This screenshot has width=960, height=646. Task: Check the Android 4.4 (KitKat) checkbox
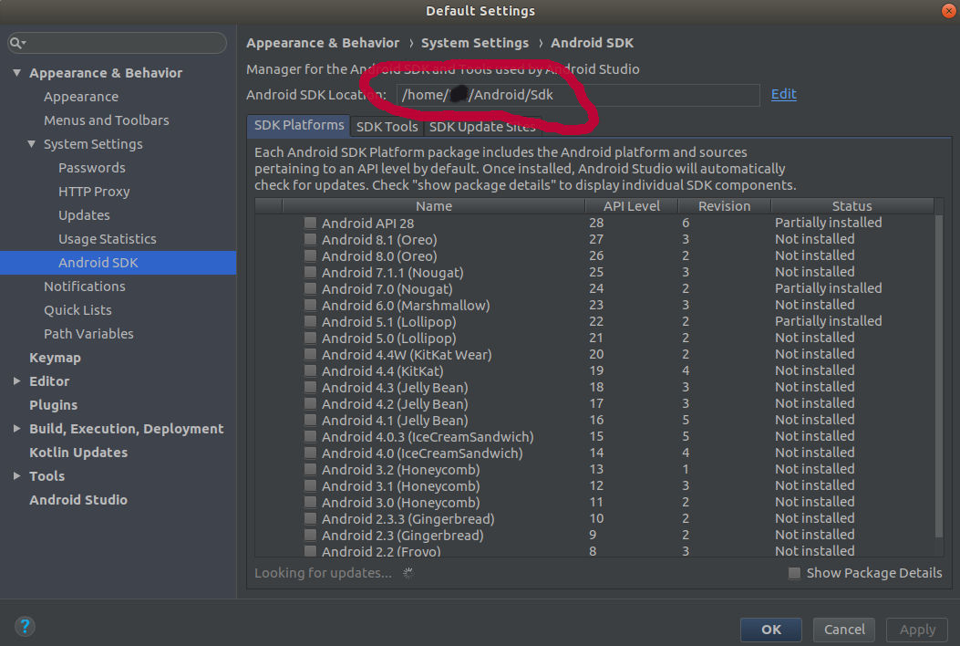[x=310, y=370]
